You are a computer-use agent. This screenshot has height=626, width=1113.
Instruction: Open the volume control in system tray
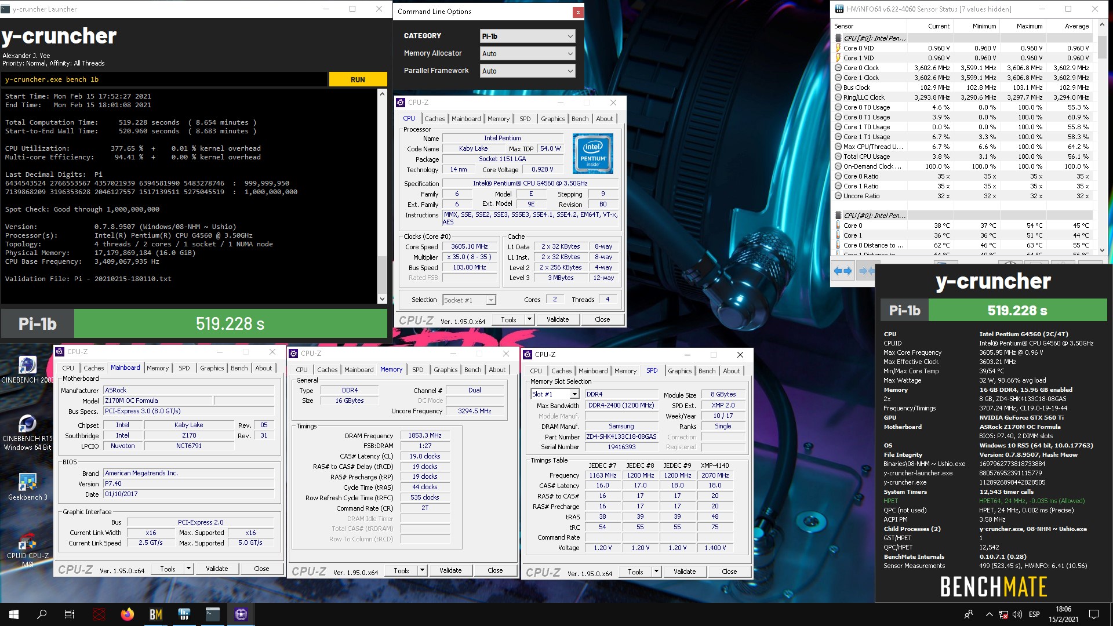click(1017, 614)
